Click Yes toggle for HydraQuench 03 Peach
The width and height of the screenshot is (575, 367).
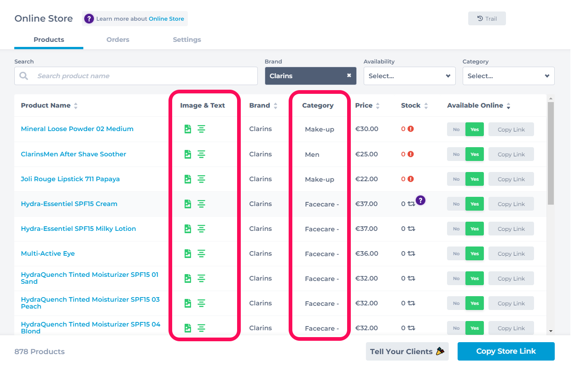pos(475,303)
